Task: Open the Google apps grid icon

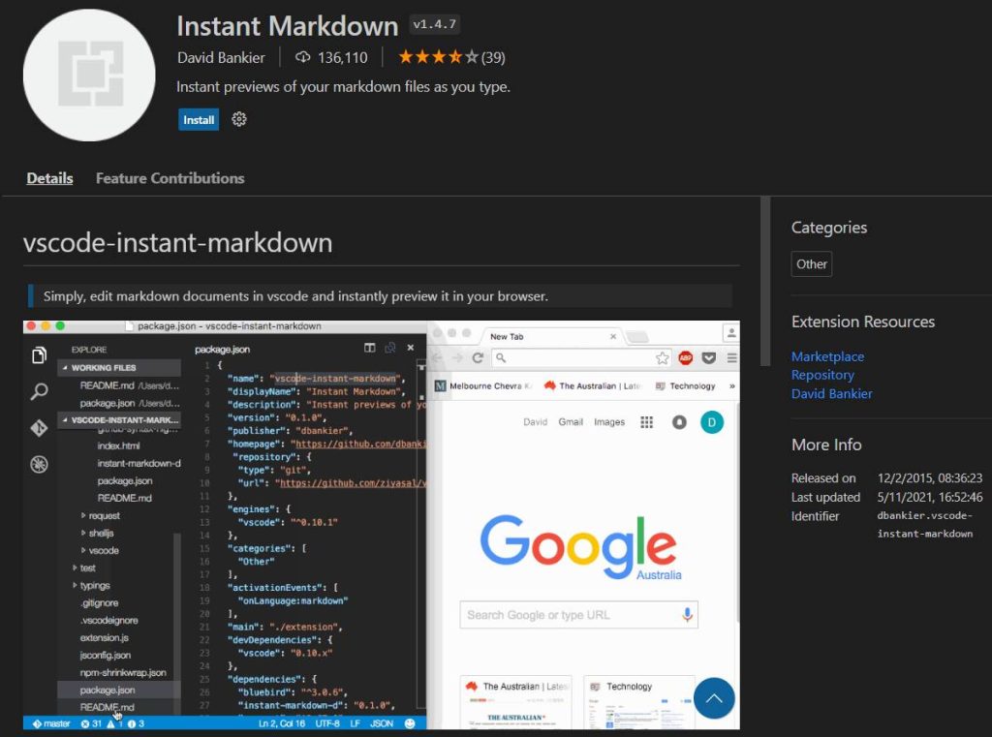Action: click(x=646, y=421)
